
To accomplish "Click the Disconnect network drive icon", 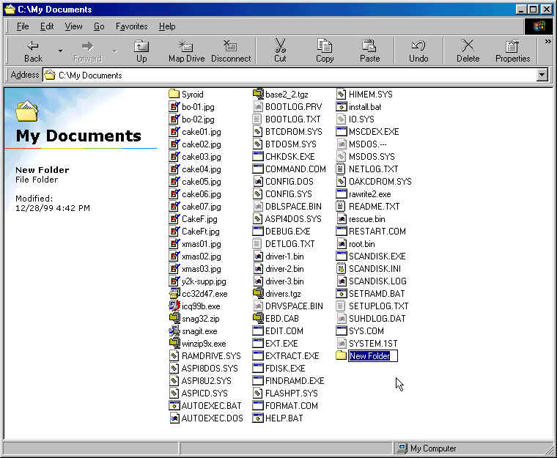I will [x=231, y=51].
